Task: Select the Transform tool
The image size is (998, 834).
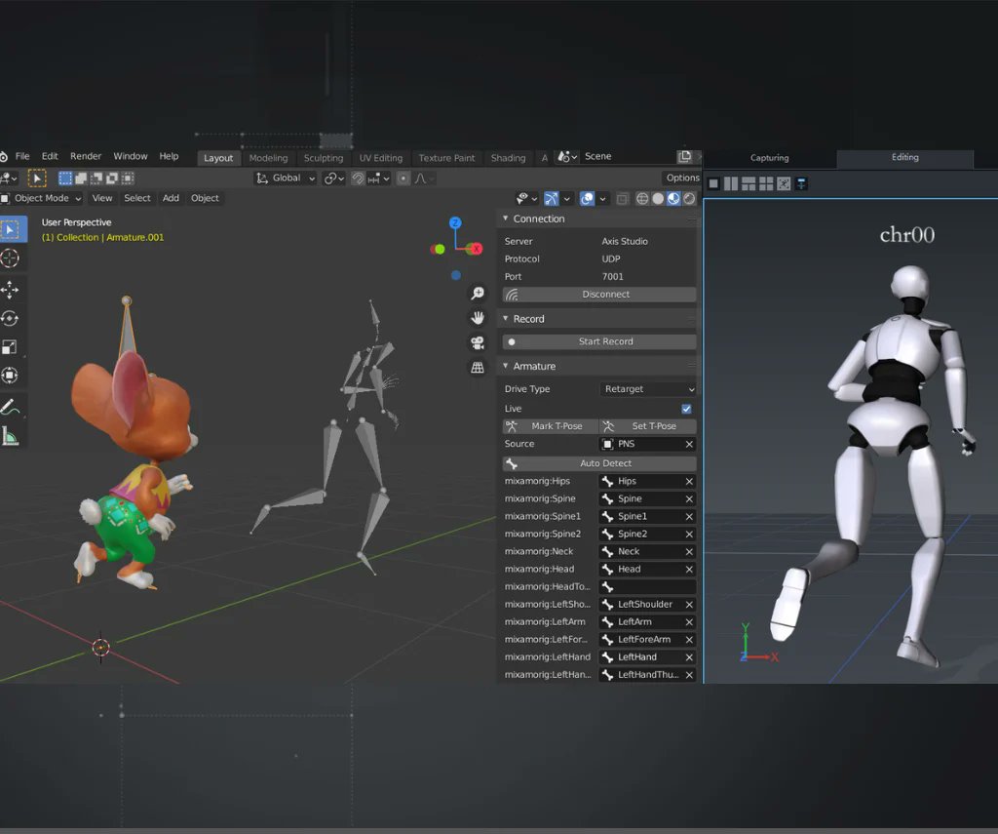Action: click(x=10, y=376)
